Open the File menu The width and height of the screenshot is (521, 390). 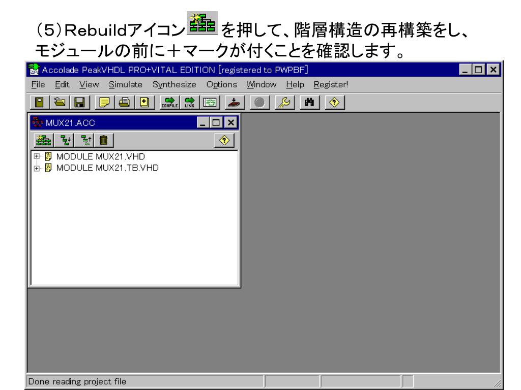(38, 85)
